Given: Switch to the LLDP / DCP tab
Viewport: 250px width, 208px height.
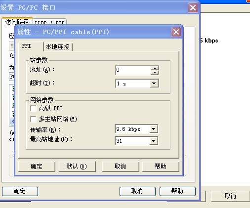Looking at the screenshot, I should point(49,22).
